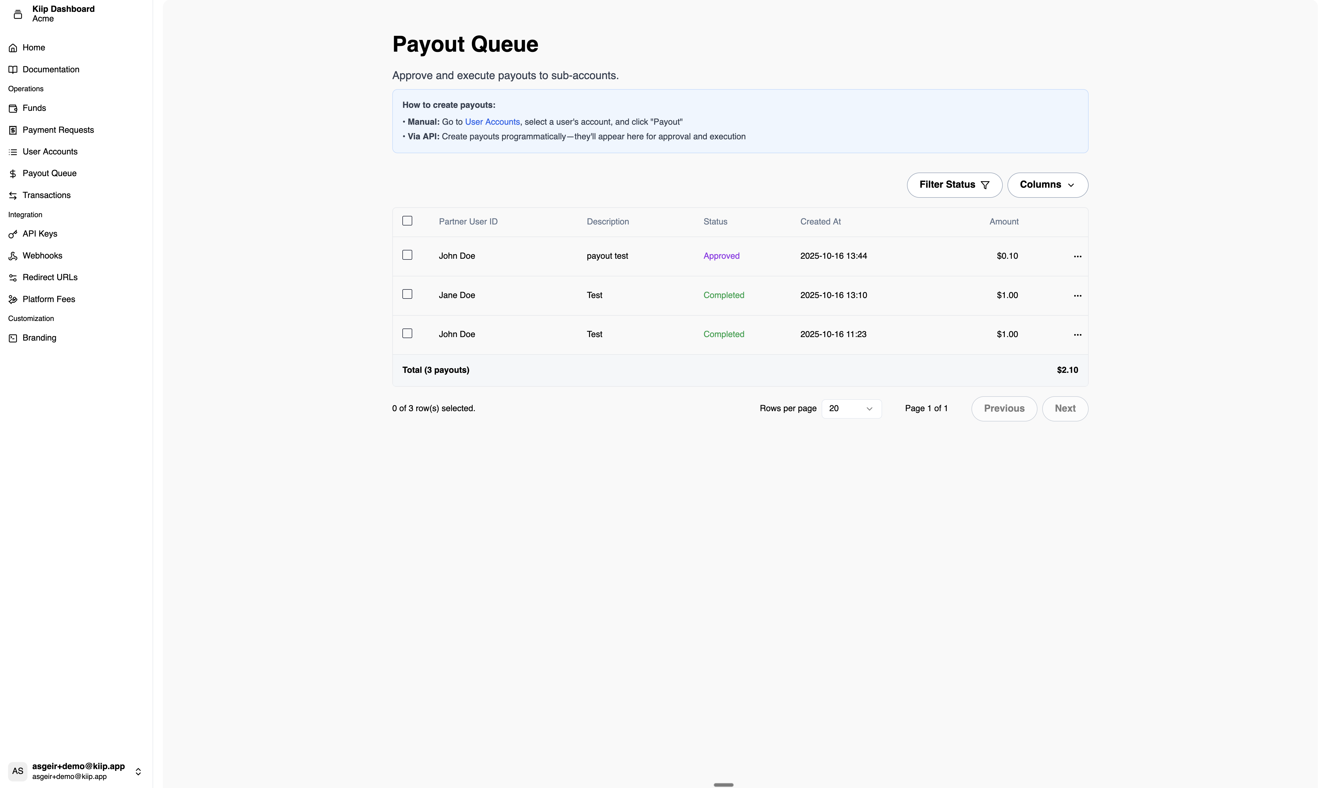Image resolution: width=1319 pixels, height=788 pixels.
Task: Check the John Doe payout test row
Action: (407, 255)
